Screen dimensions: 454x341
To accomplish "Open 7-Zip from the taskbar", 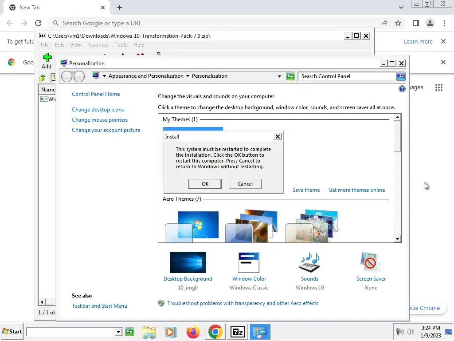I will pos(238,332).
